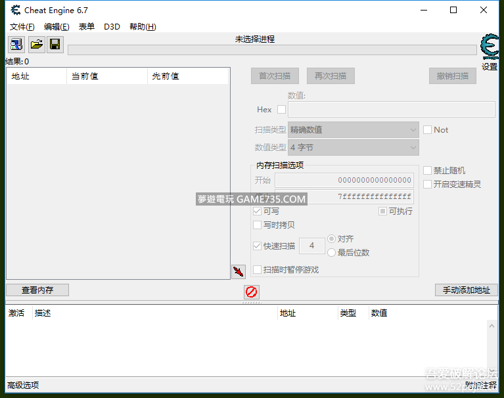Viewport: 504px width, 398px height.
Task: Open 高级选项 at the bottom
Action: point(23,385)
